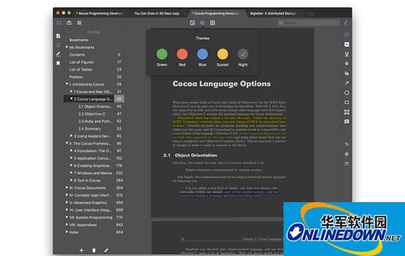Click the Cocoa Language Options page heading
This screenshot has width=405, height=256.
(x=221, y=84)
